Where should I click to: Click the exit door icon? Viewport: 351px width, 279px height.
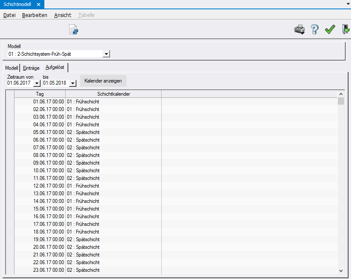[345, 30]
